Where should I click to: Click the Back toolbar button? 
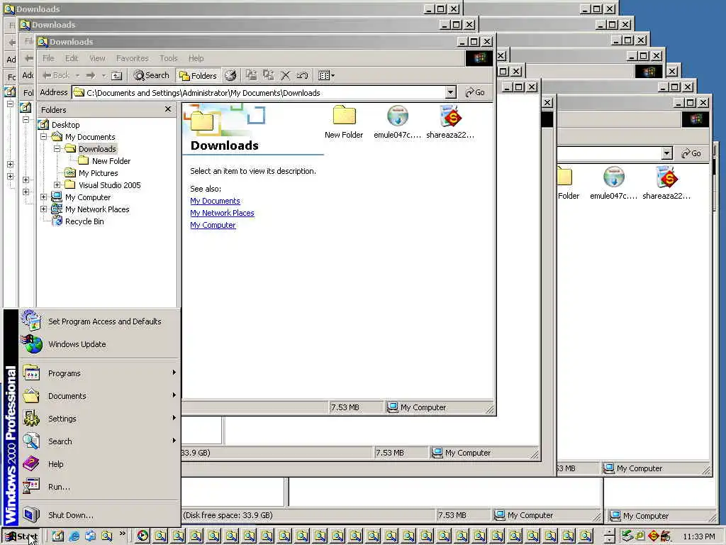[57, 75]
